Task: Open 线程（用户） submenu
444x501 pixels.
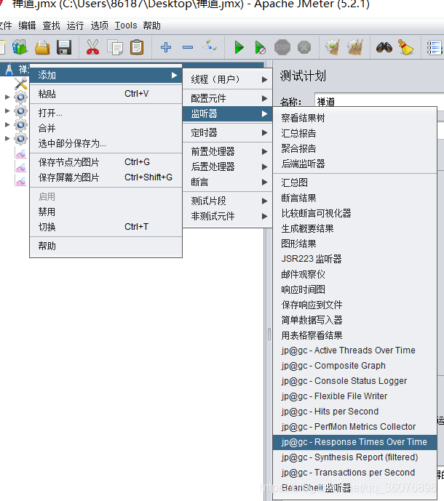Action: pos(227,79)
